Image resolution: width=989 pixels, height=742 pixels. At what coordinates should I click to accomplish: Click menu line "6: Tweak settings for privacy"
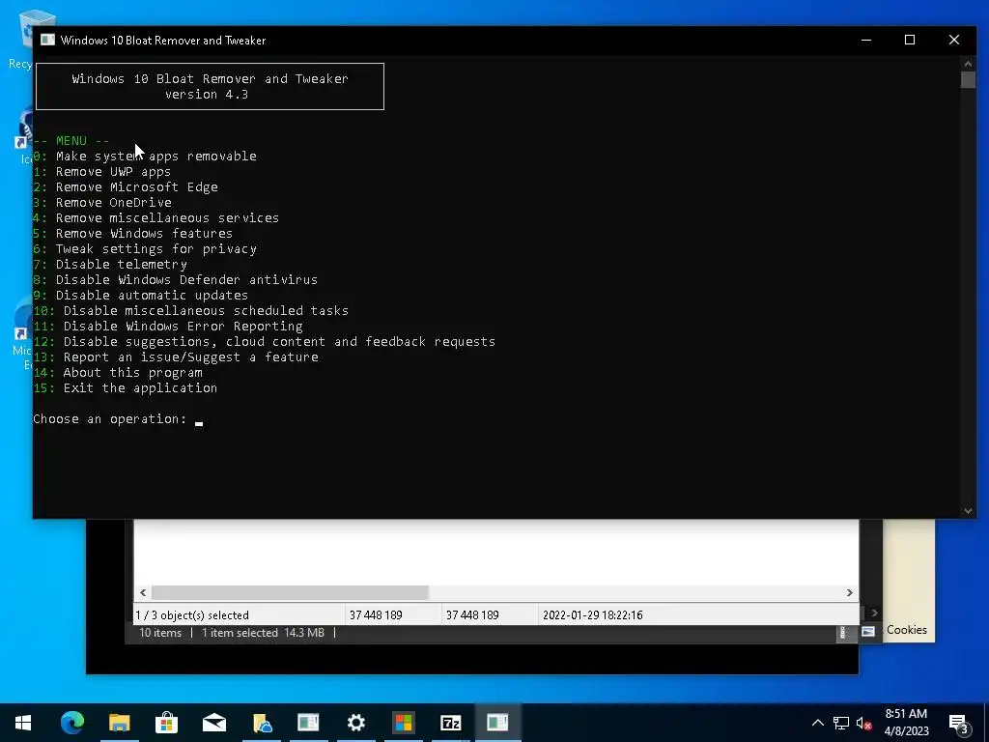pyautogui.click(x=145, y=248)
